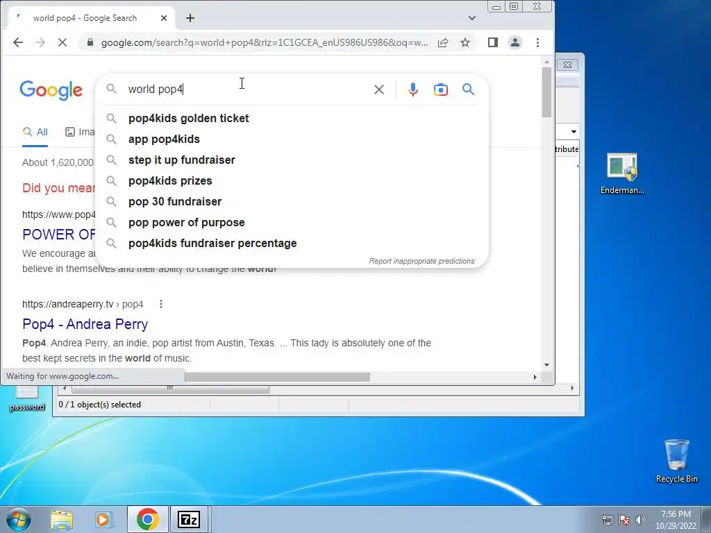Image resolution: width=711 pixels, height=533 pixels.
Task: Open the Chrome profile avatar menu
Action: click(515, 42)
